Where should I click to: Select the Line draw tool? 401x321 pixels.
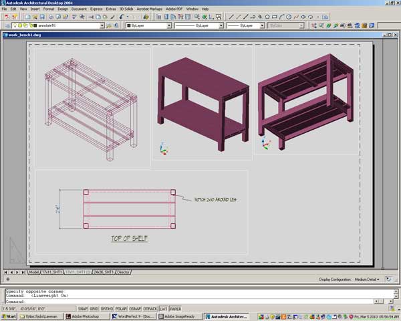[231, 16]
